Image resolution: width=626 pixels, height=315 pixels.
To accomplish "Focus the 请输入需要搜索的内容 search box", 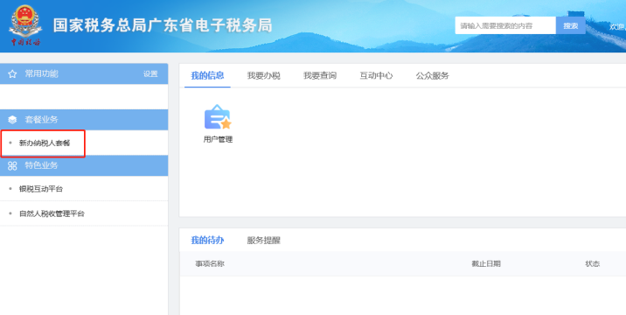I will click(x=505, y=25).
